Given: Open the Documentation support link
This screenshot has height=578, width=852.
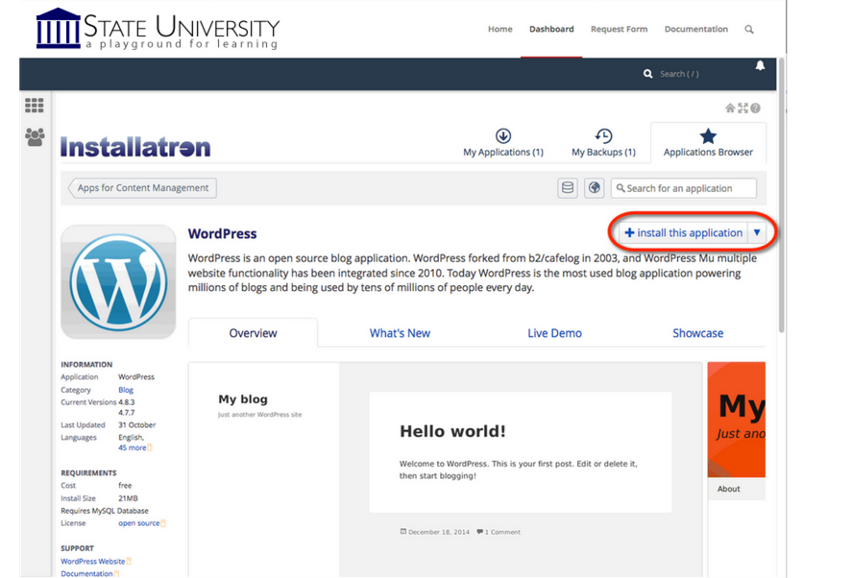Looking at the screenshot, I should (86, 573).
